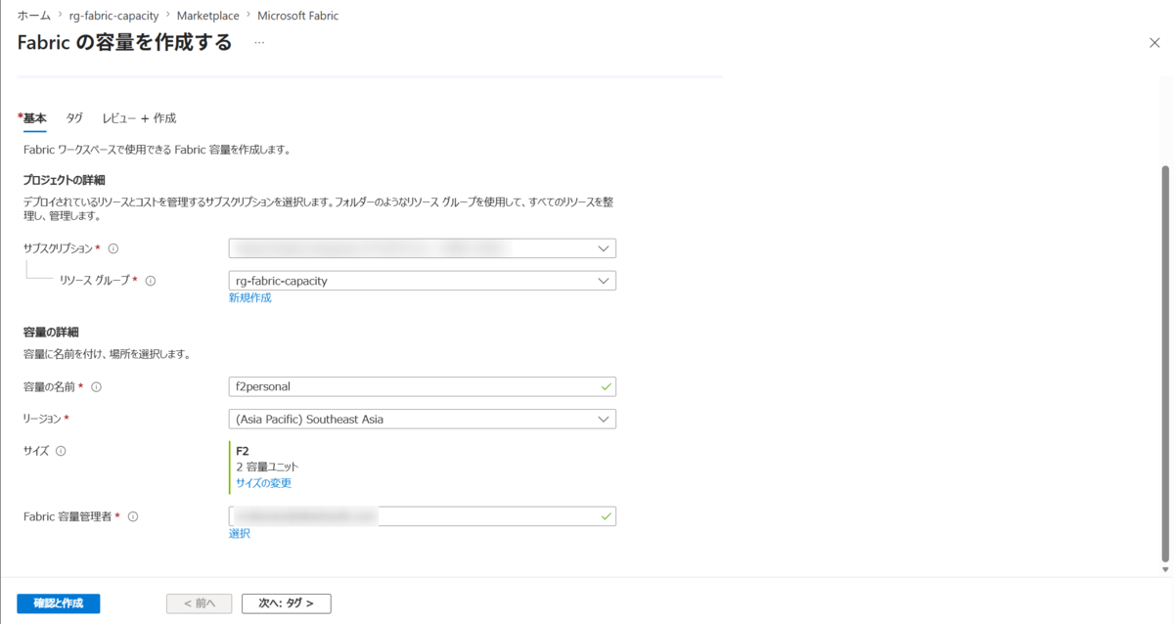Switch to the レビュー + 作成 tab
This screenshot has width=1174, height=624.
click(139, 118)
